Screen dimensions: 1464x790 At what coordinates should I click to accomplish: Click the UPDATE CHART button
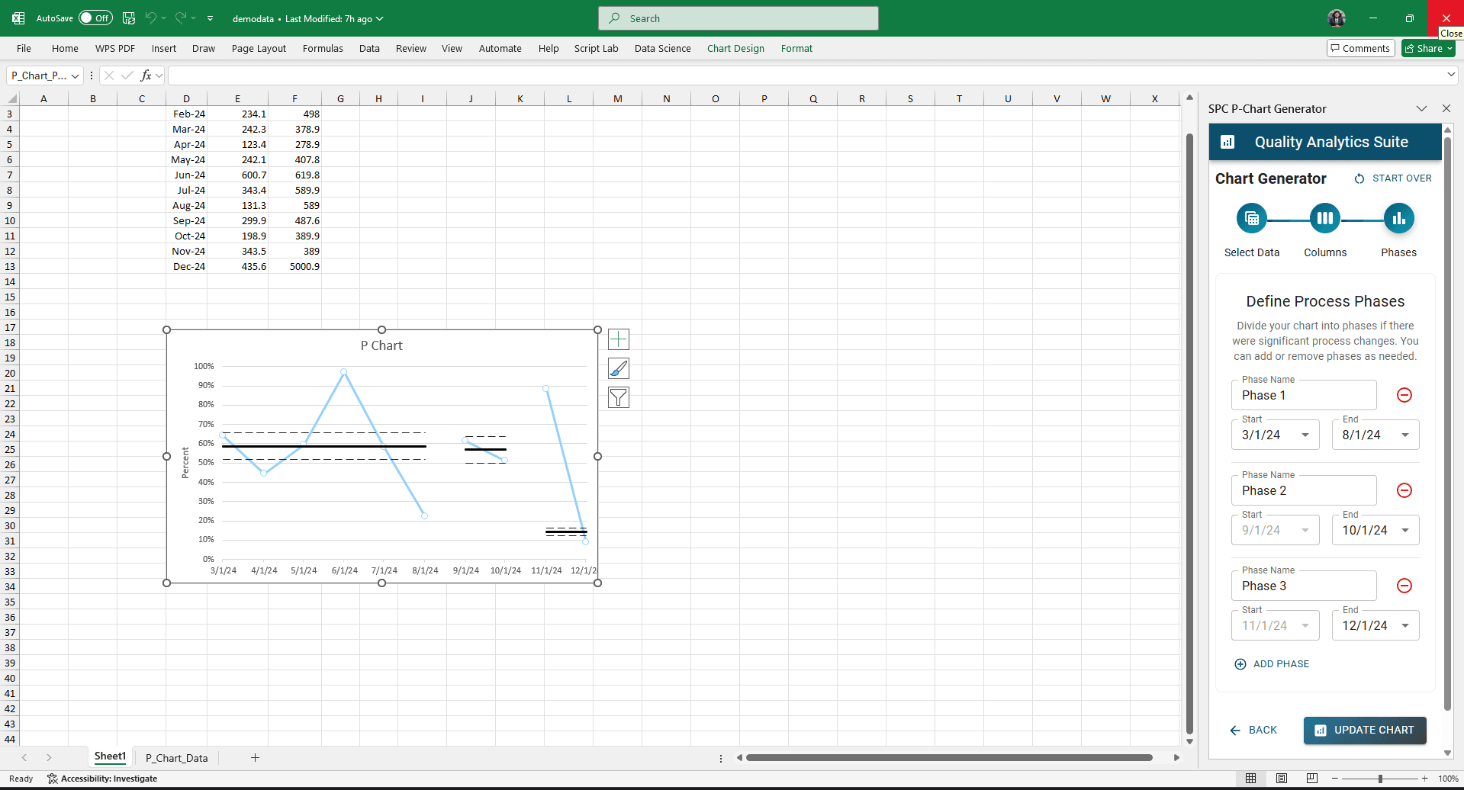click(1365, 730)
